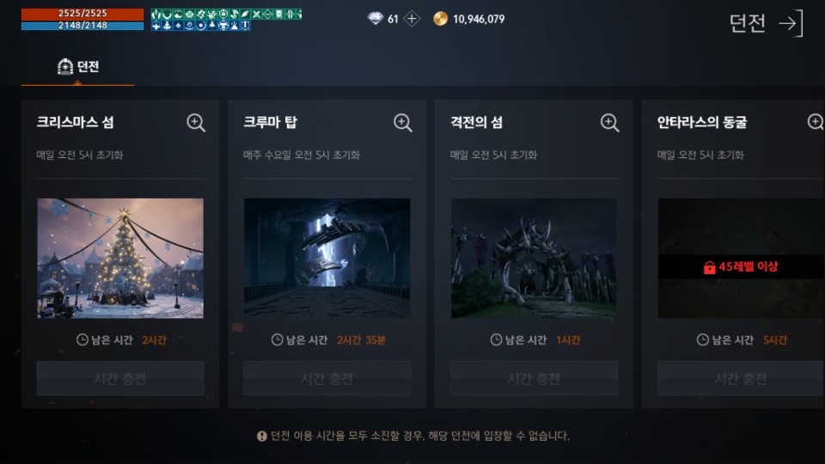Enter the Christmas tree dungeon thumbnail

tap(120, 259)
